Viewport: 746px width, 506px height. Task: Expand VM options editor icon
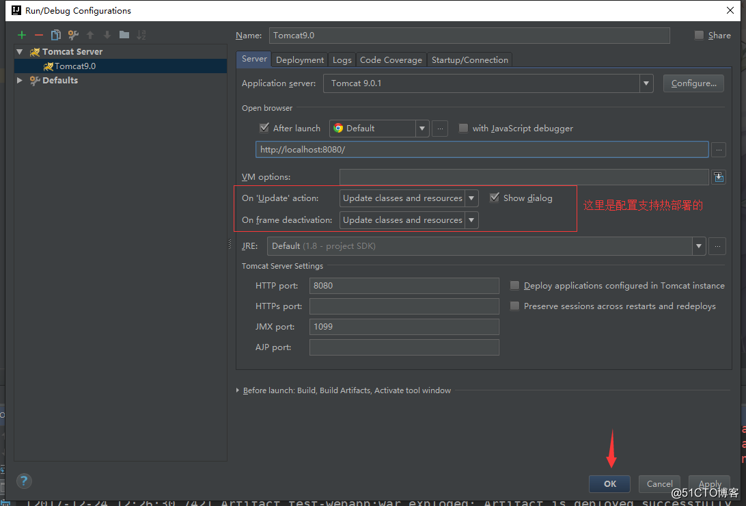[719, 177]
